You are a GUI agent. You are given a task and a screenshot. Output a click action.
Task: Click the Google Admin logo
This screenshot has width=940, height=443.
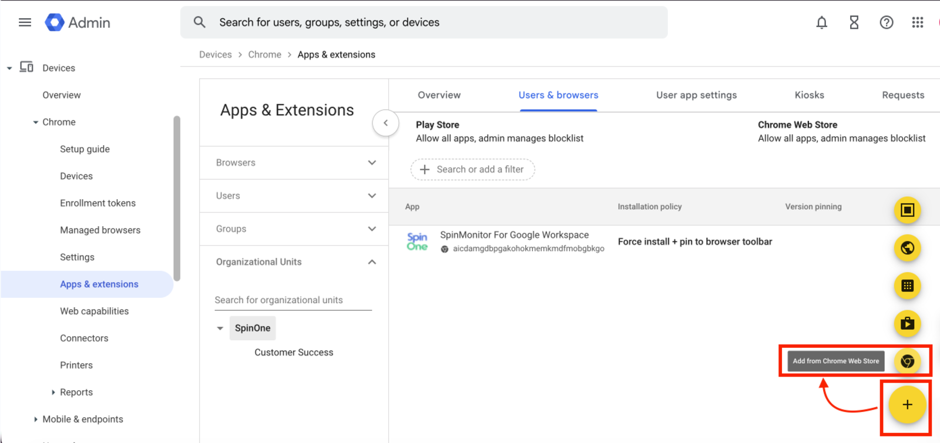point(78,22)
